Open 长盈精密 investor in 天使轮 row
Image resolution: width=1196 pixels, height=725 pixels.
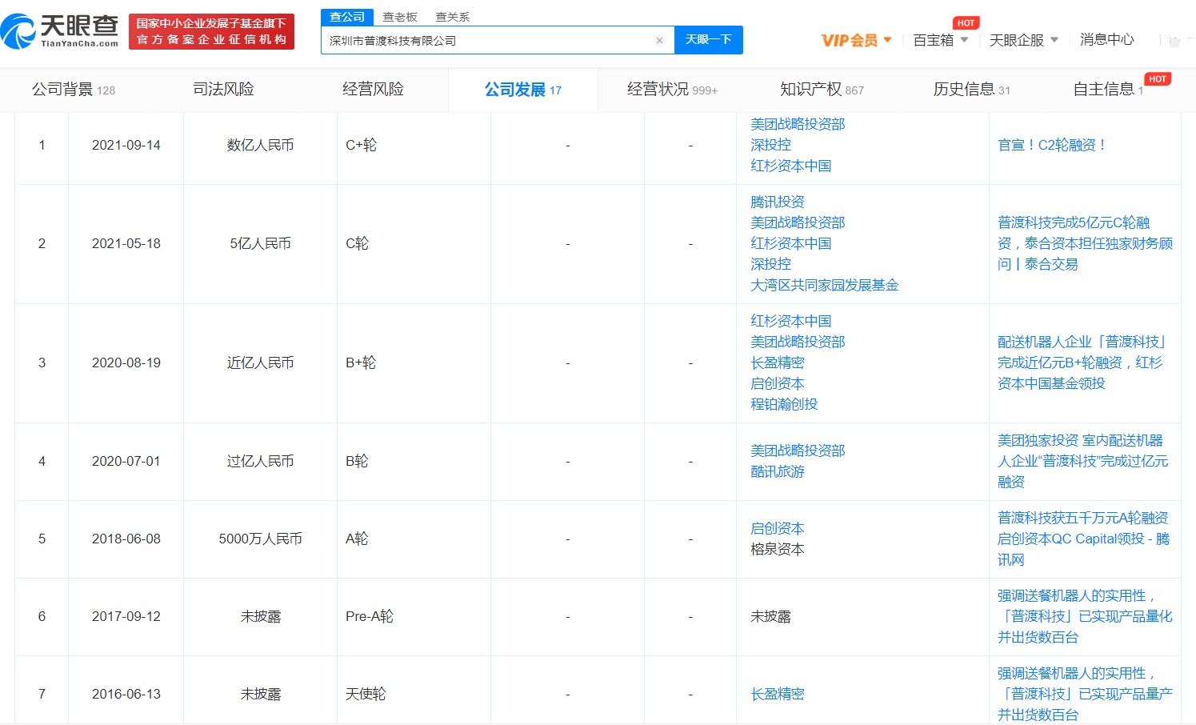(x=777, y=694)
